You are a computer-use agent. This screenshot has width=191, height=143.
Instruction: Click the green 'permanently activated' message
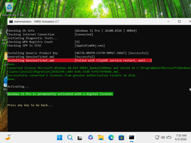coord(60,94)
